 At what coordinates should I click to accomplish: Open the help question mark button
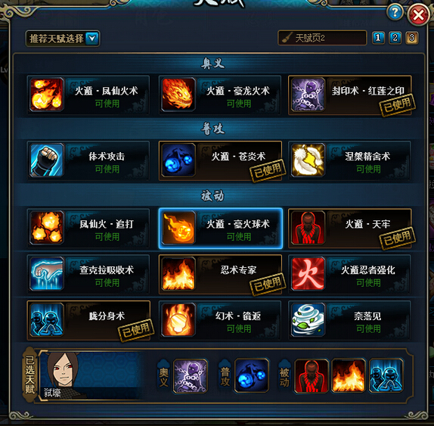395,12
